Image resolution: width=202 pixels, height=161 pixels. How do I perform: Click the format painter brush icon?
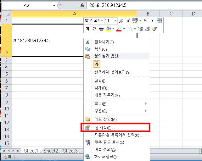(154, 29)
